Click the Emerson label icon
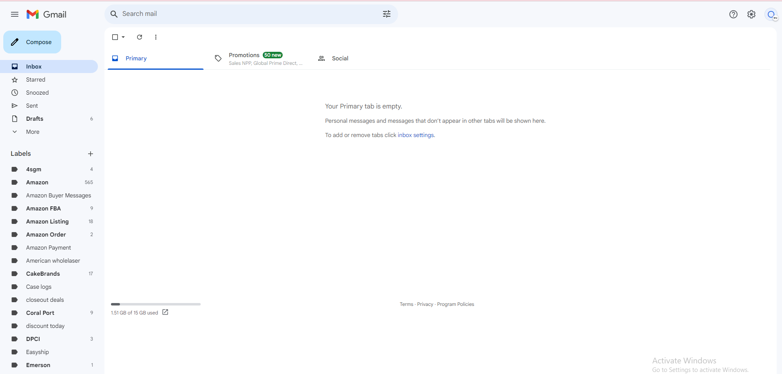The height and width of the screenshot is (374, 782). coord(15,365)
